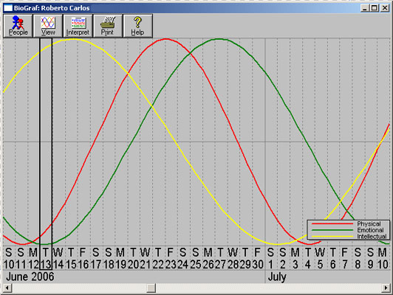
Task: Click the red Physical legend line
Action: pyautogui.click(x=332, y=223)
